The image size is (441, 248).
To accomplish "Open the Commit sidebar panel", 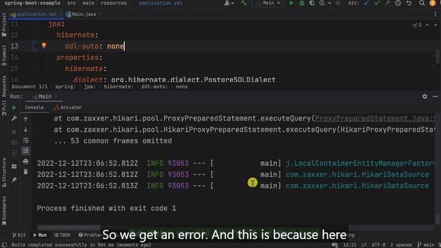I will (x=4, y=55).
